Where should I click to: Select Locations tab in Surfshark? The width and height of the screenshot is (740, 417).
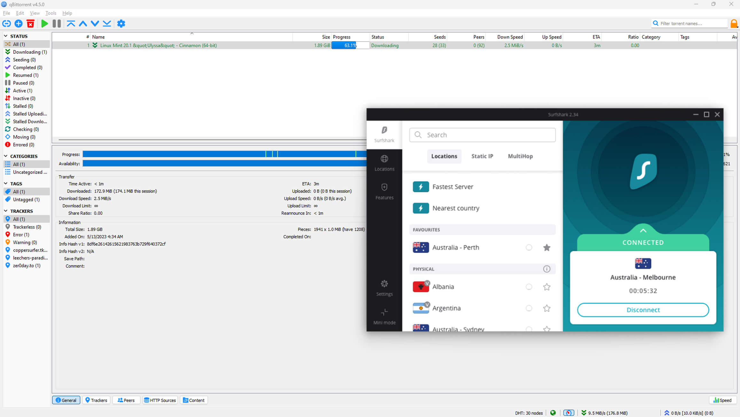(444, 156)
